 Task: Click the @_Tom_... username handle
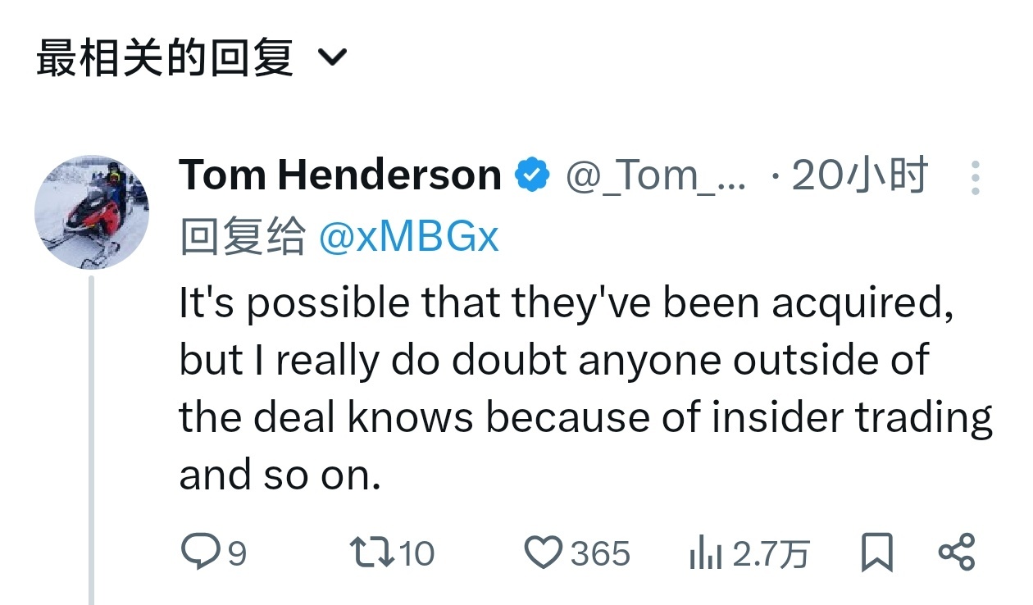pos(655,175)
